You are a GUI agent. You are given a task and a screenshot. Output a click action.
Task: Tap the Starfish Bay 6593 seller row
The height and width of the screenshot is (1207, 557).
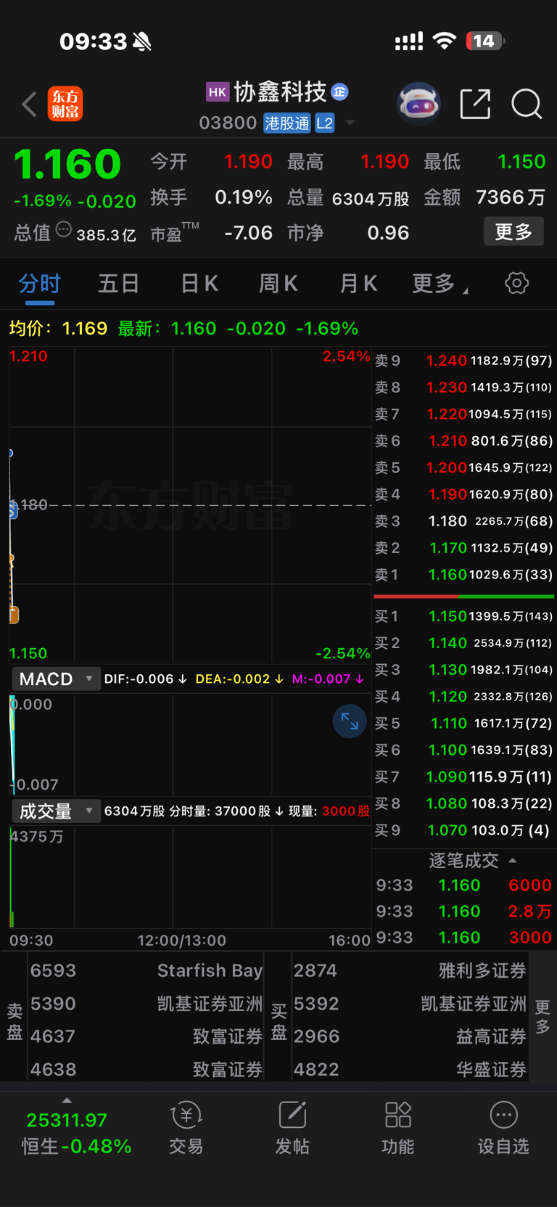click(146, 970)
